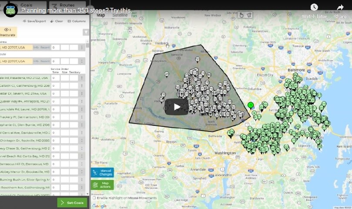
Task: Open the video title 'Planning more than 350 stops'
Action: pos(76,10)
